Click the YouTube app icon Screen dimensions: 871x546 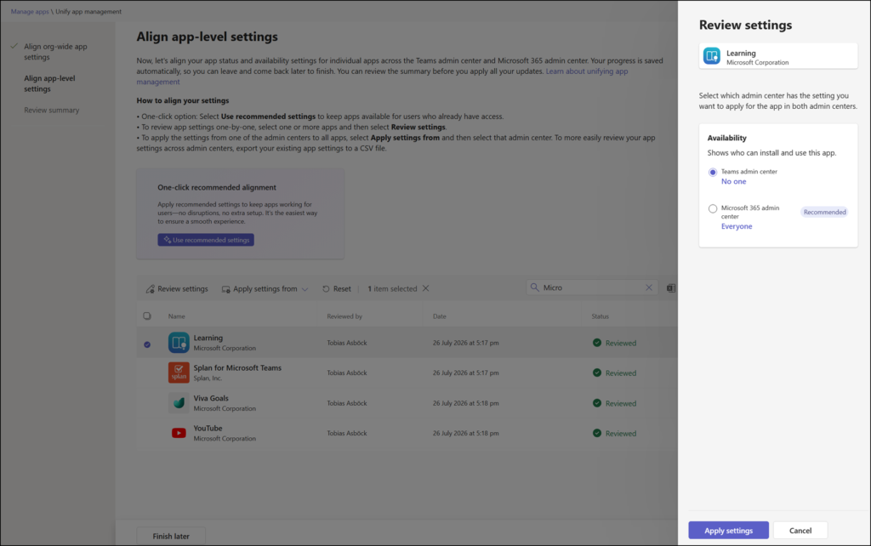tap(179, 433)
